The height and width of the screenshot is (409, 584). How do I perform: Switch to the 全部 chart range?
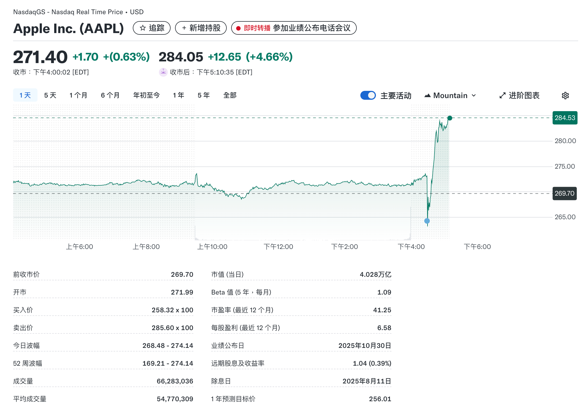point(230,95)
